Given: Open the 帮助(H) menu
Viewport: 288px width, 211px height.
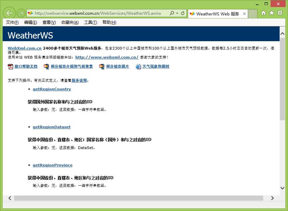Looking at the screenshot, I should (x=109, y=22).
